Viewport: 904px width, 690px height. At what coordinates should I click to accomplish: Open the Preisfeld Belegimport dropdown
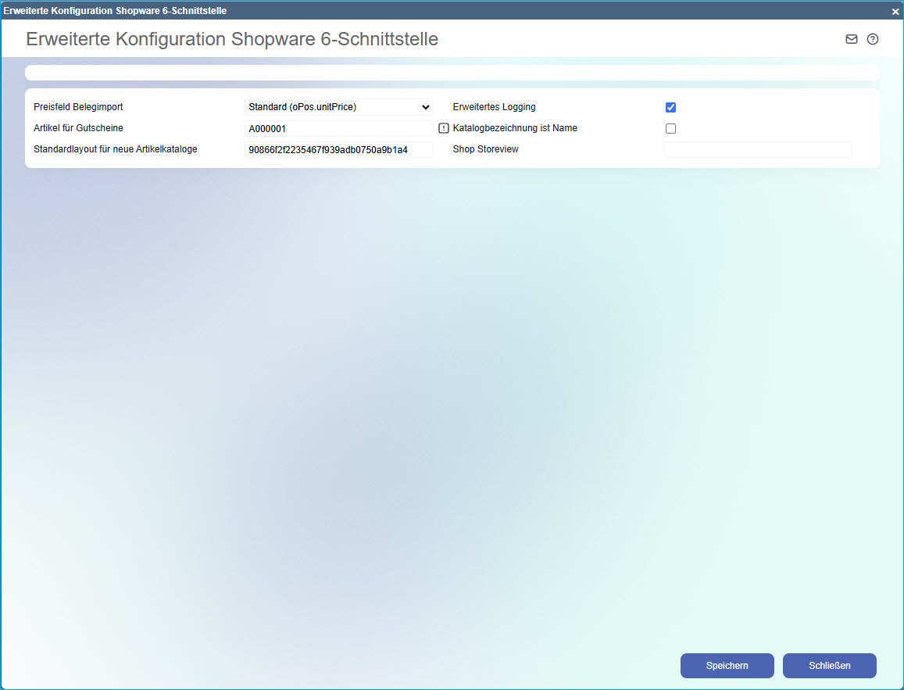339,107
